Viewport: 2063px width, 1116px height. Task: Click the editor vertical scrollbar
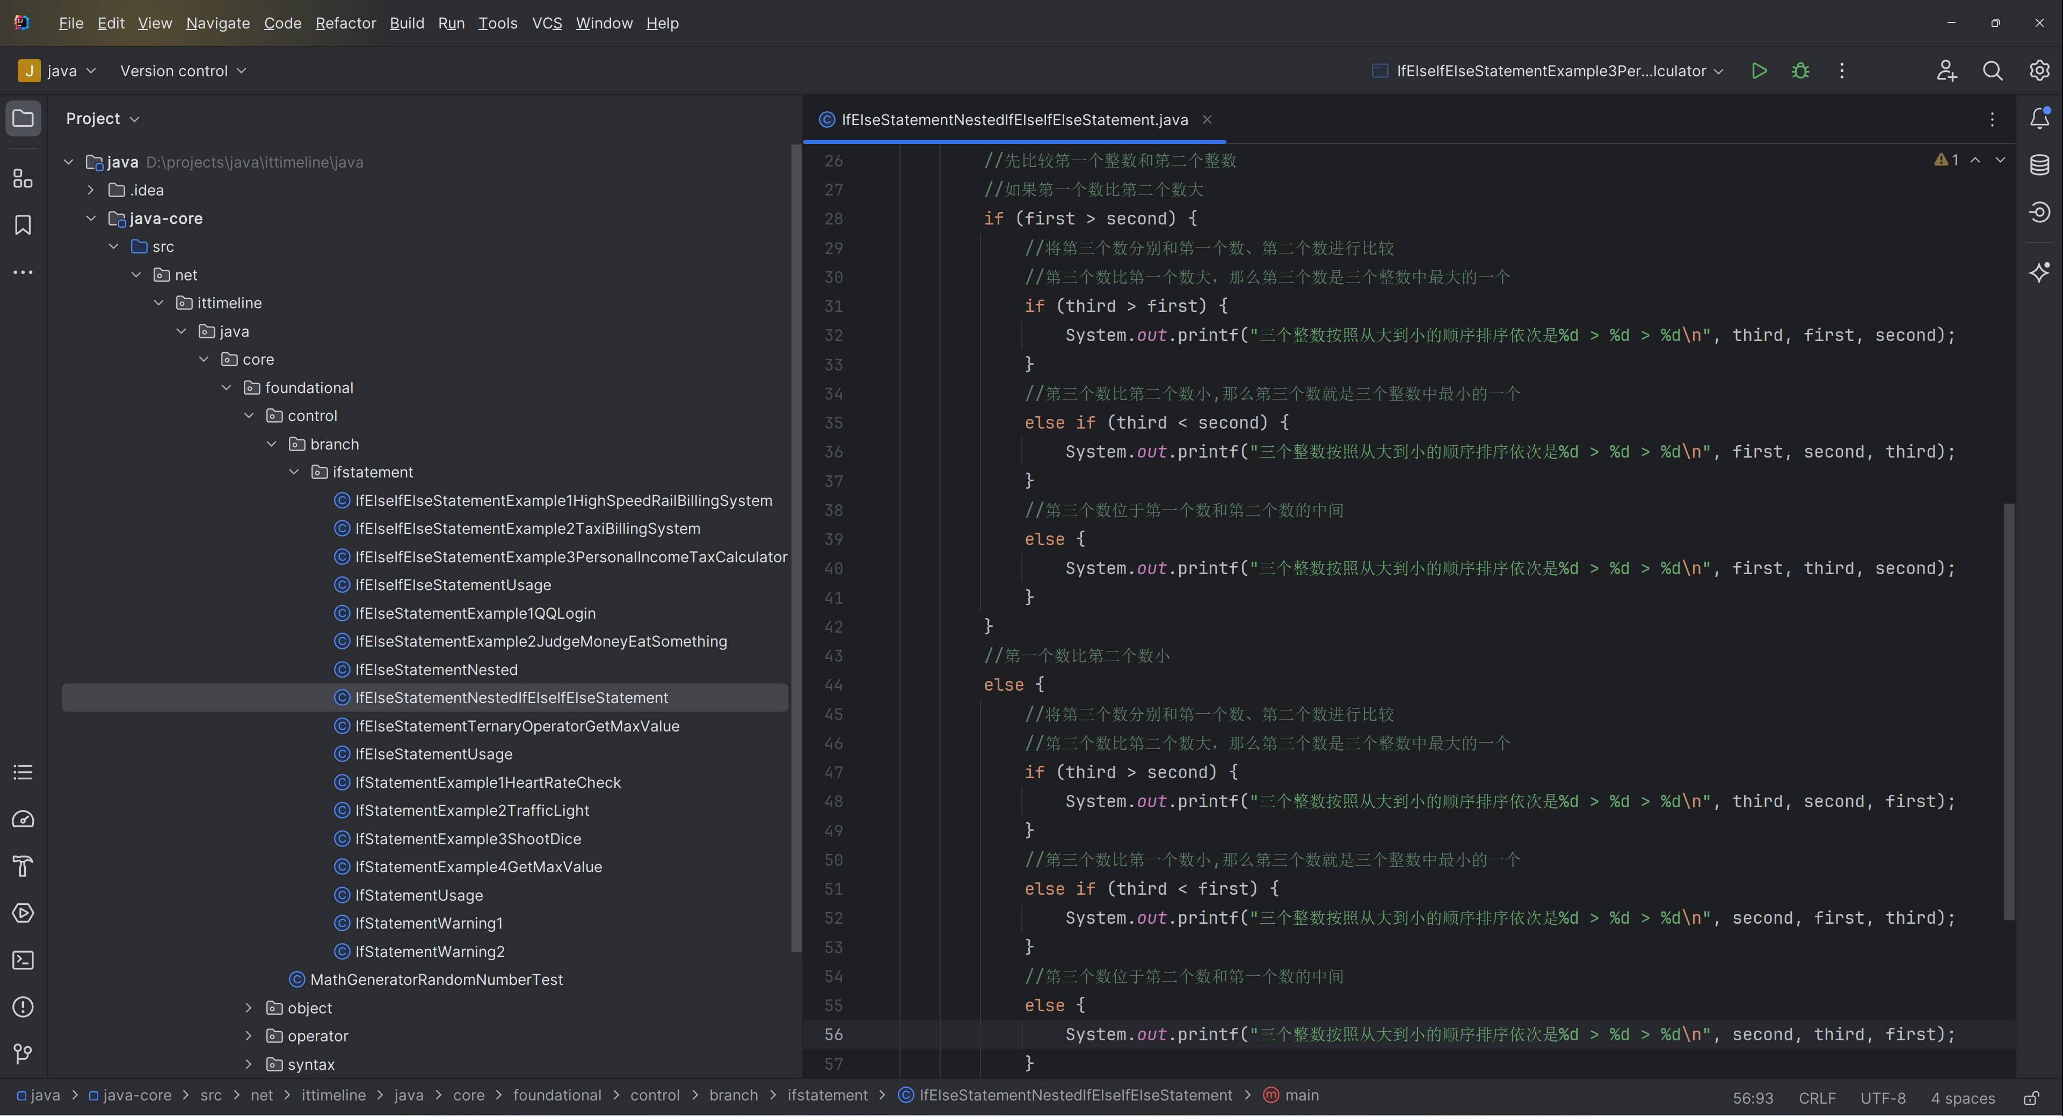[2009, 712]
